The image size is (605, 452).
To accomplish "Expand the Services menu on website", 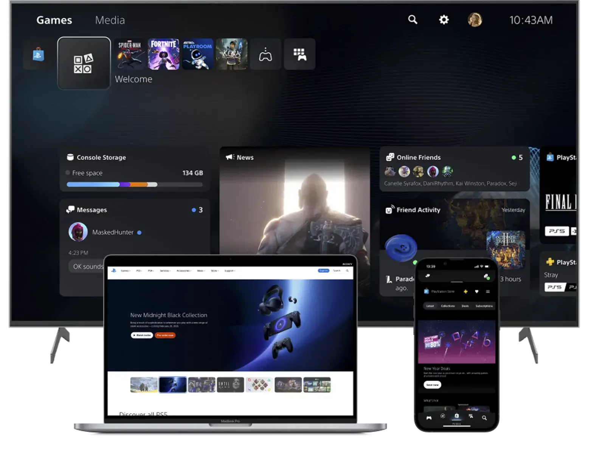I will pyautogui.click(x=165, y=271).
